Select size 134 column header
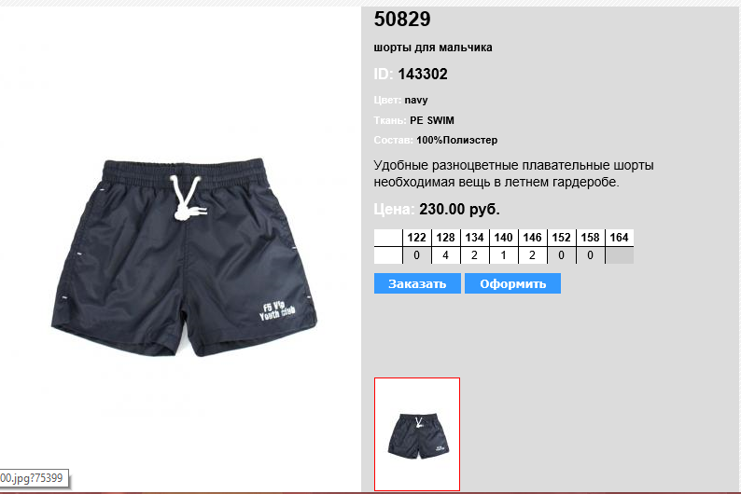Image resolution: width=741 pixels, height=494 pixels. tap(474, 238)
